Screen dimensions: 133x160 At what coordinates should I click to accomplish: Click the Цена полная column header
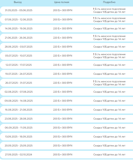[62, 2]
